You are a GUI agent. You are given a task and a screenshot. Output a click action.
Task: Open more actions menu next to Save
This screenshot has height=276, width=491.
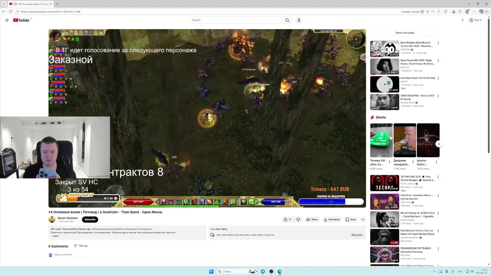[363, 219]
